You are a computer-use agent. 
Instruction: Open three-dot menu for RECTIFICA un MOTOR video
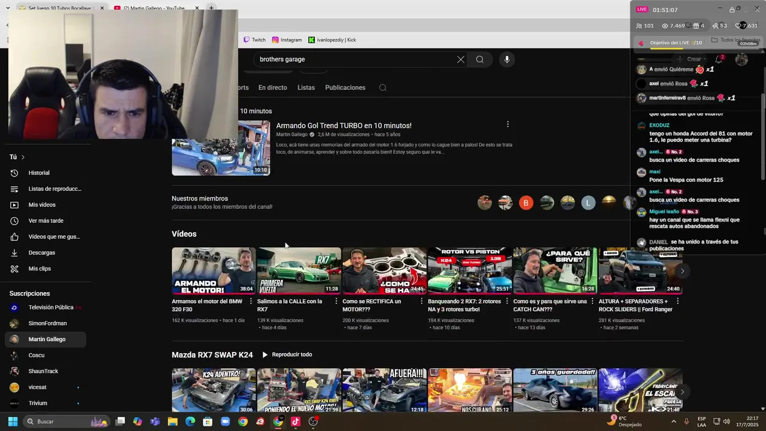[422, 302]
